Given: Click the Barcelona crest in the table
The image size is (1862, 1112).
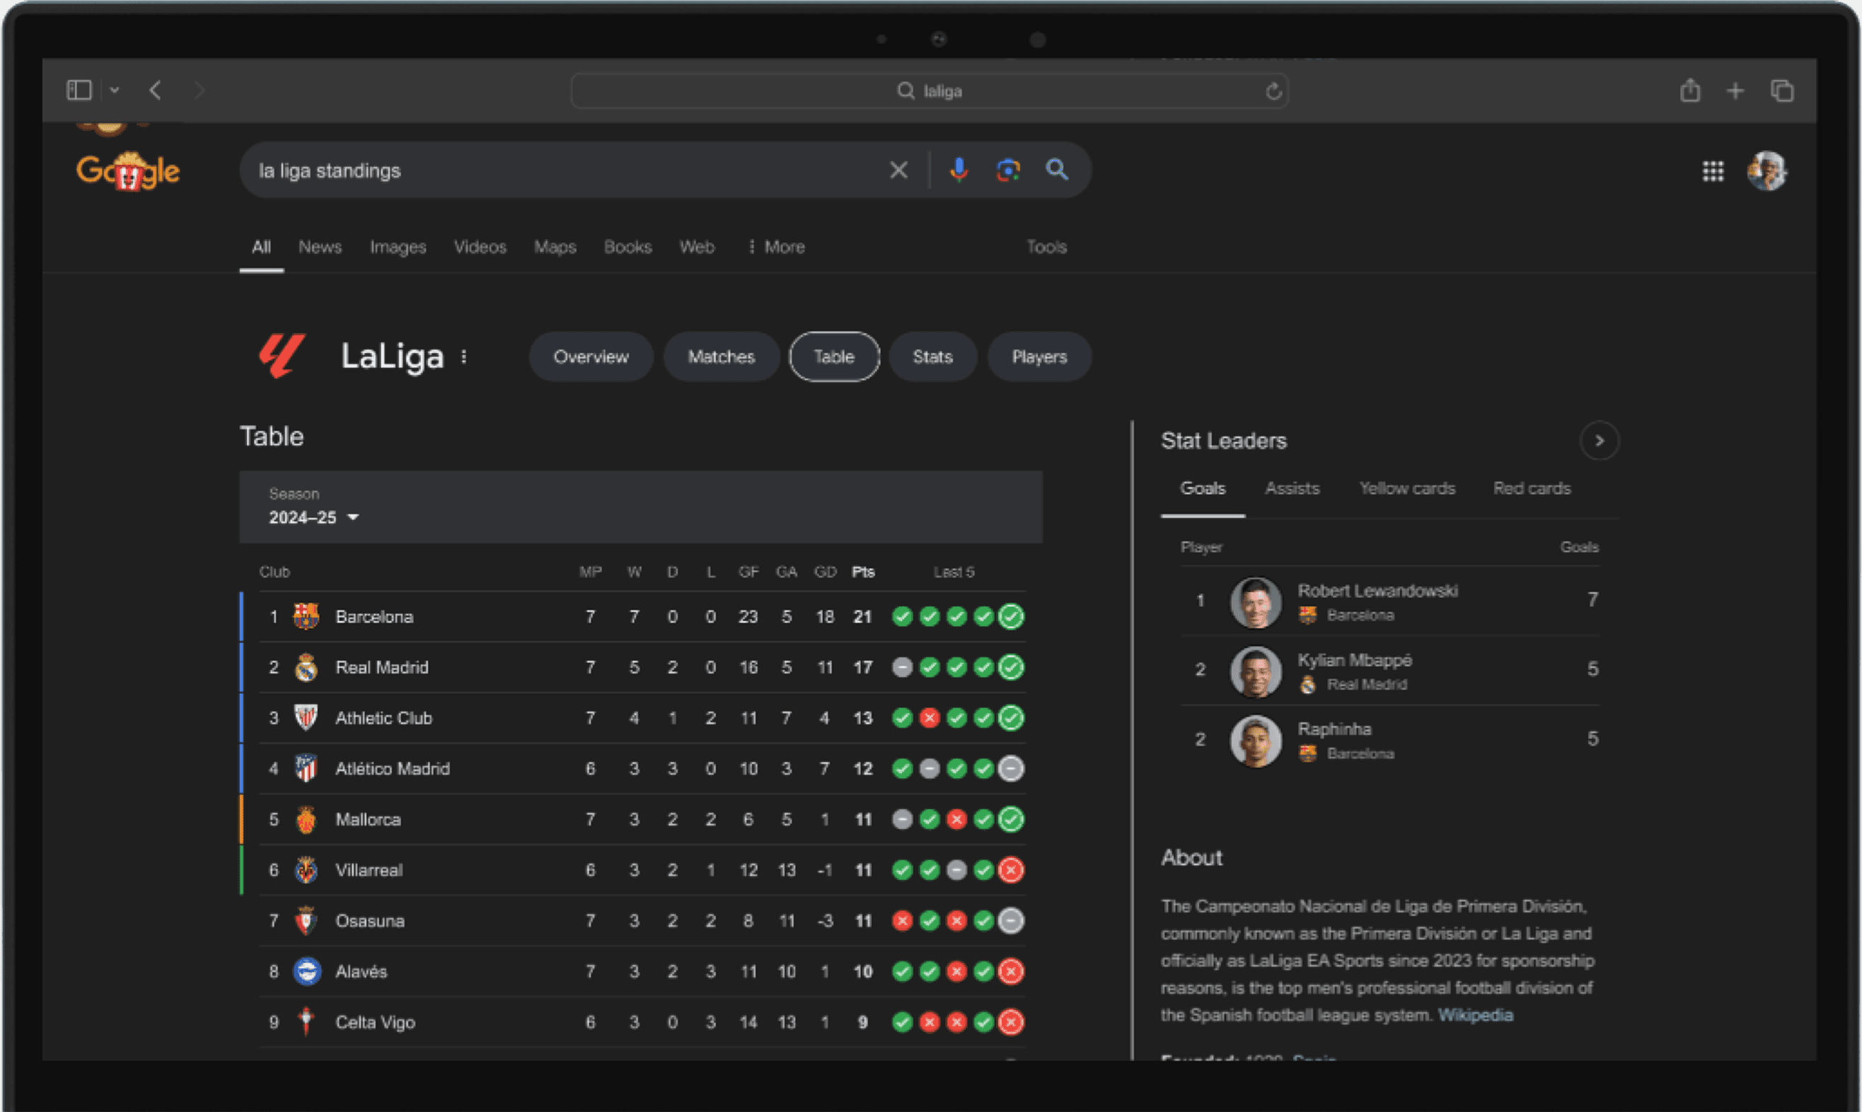Looking at the screenshot, I should tap(306, 617).
